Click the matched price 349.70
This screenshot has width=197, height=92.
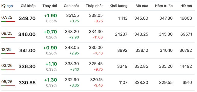(x=27, y=19)
